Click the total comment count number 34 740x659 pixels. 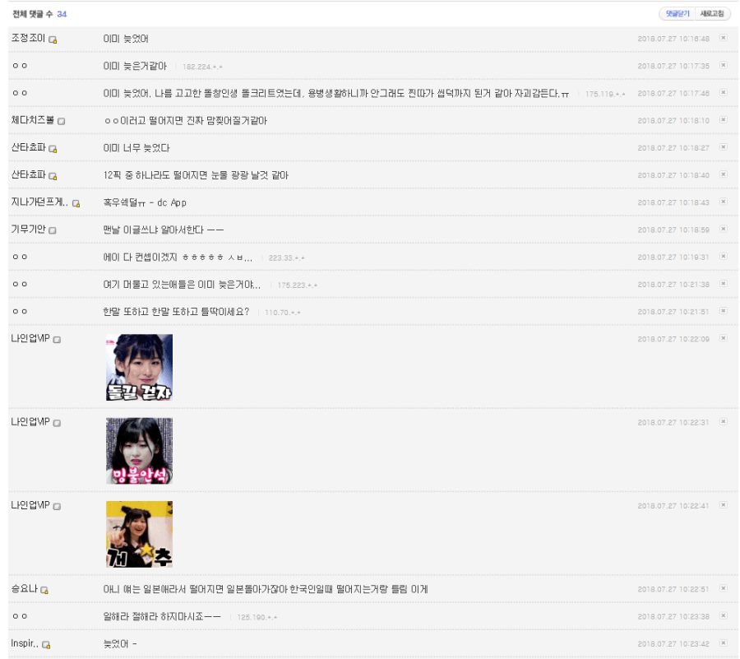click(62, 14)
